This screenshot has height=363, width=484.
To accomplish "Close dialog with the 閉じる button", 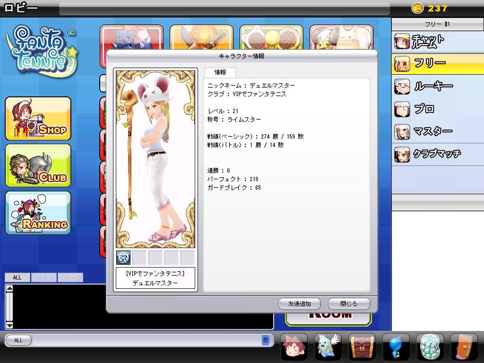I will (349, 304).
